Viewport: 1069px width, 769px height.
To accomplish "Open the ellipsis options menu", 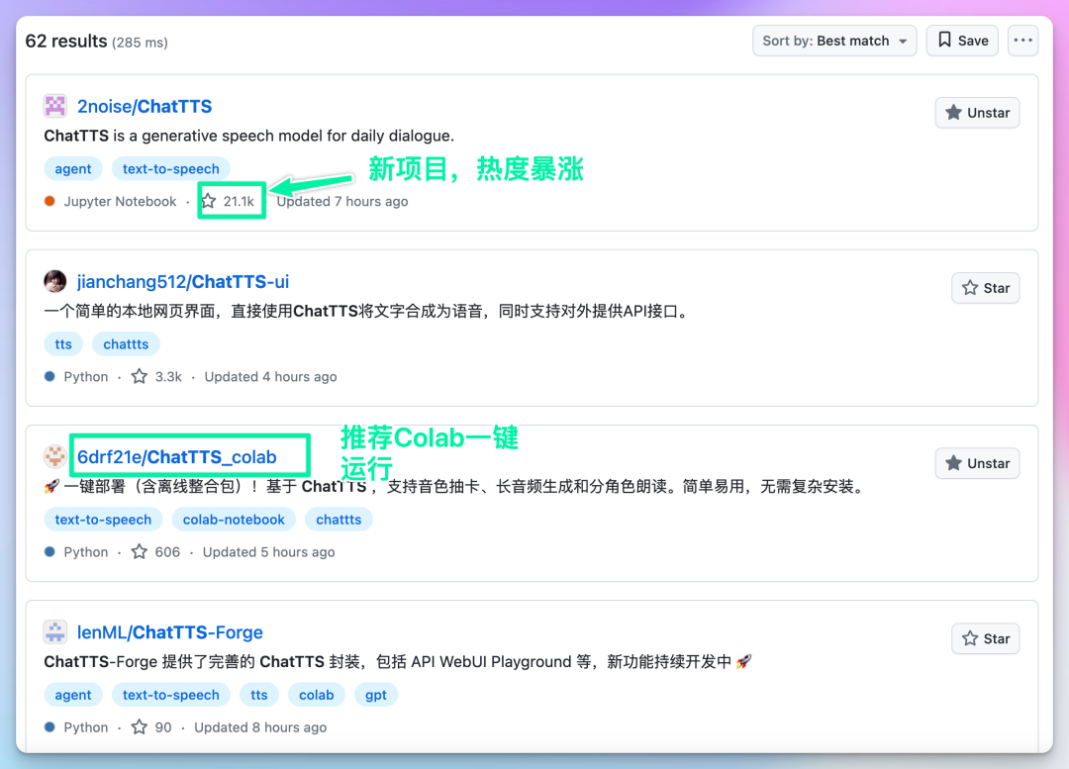I will tap(1022, 41).
